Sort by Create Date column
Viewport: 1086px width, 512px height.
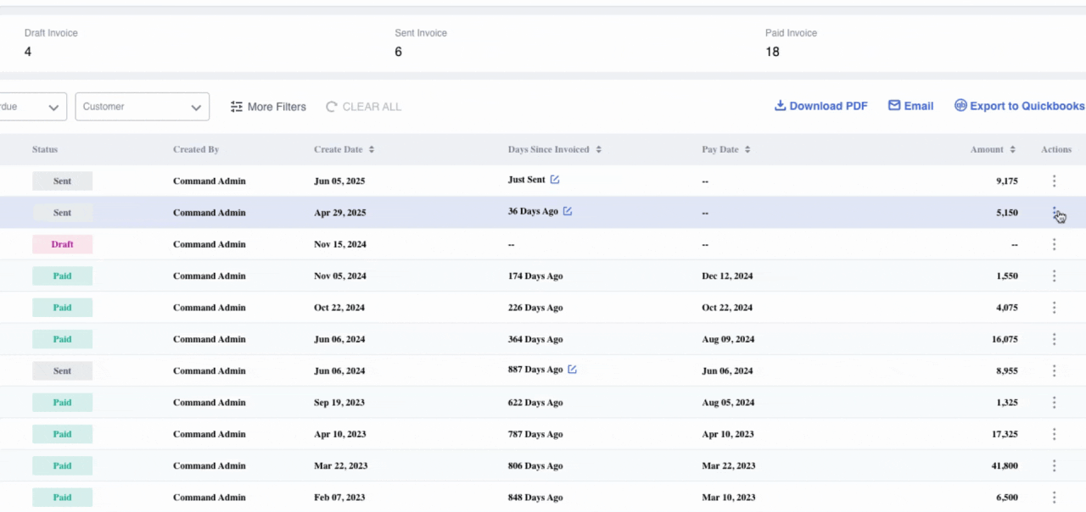click(x=372, y=150)
